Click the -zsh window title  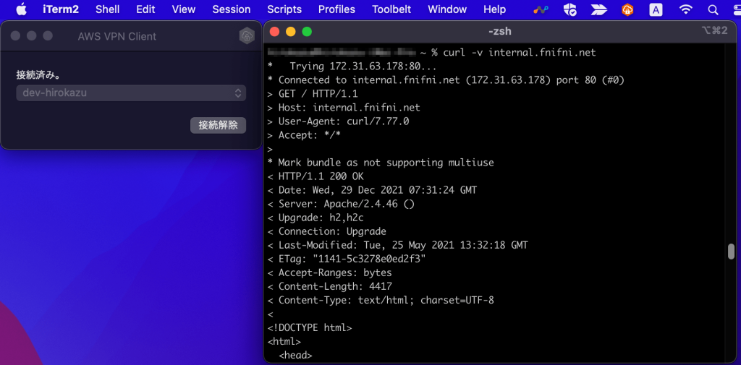499,32
